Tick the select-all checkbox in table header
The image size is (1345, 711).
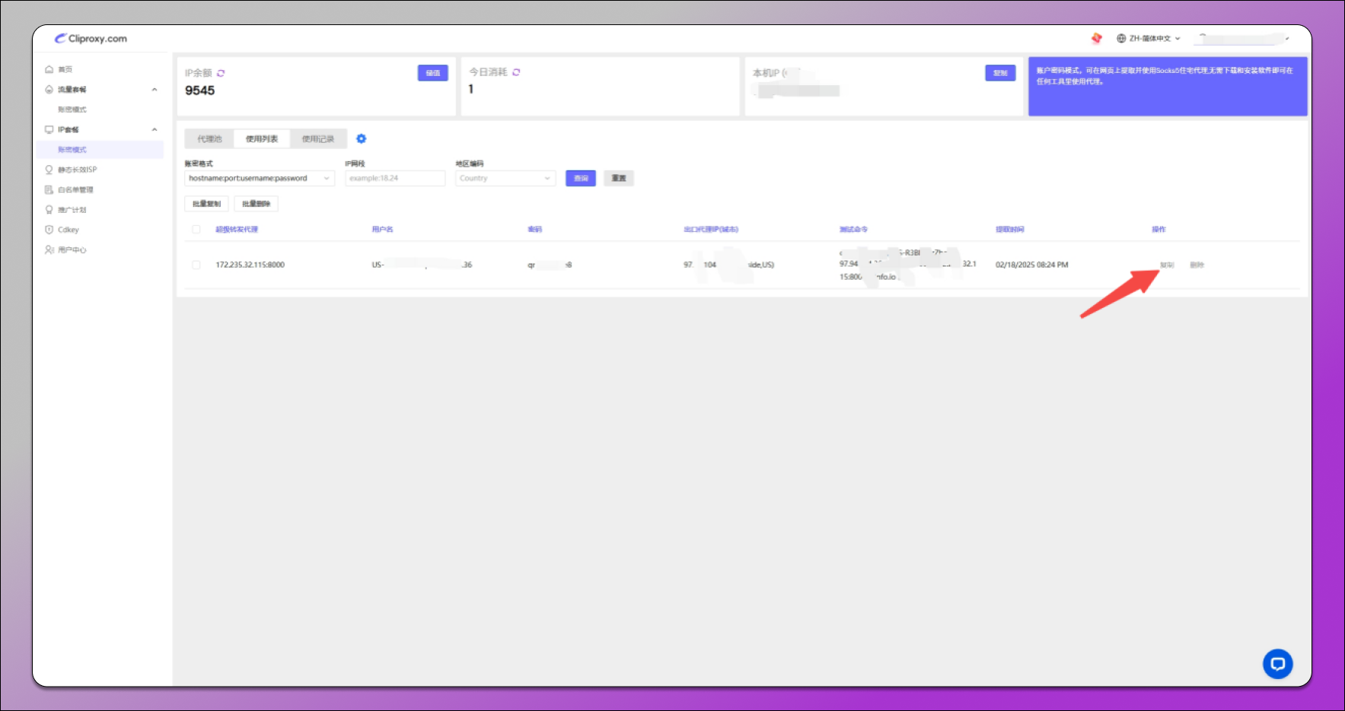pyautogui.click(x=196, y=230)
